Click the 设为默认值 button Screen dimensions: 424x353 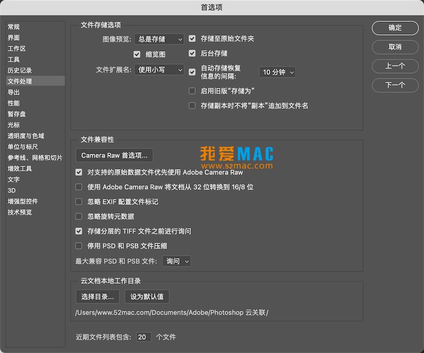[147, 297]
